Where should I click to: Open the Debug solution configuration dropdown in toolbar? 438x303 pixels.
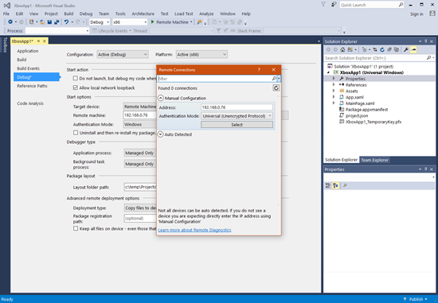[100, 22]
